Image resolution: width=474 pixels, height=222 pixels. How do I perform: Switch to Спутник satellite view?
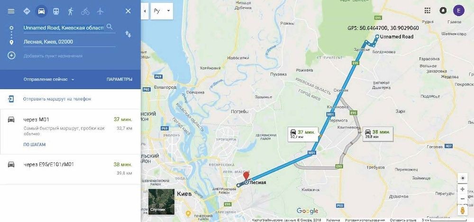click(161, 202)
